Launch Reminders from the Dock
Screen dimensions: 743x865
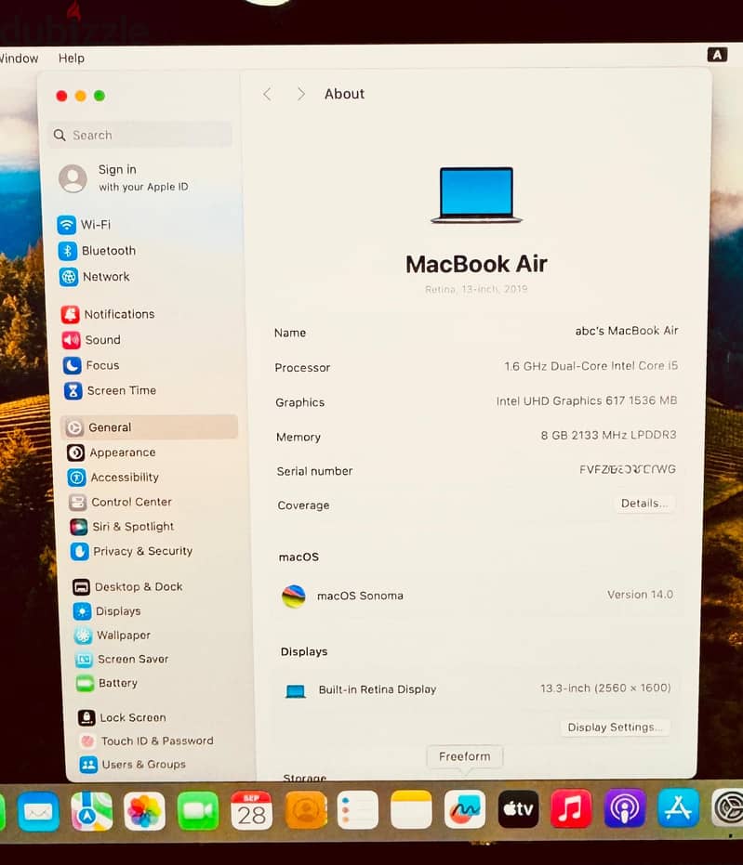coord(358,810)
